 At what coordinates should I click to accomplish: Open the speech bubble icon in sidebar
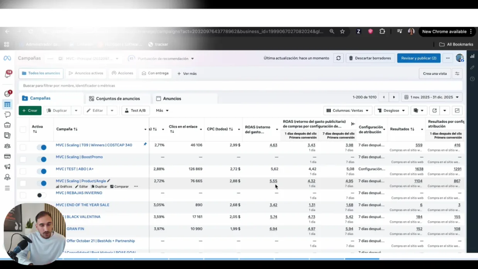click(7, 115)
